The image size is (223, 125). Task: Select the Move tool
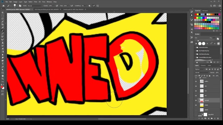(x=3, y=12)
